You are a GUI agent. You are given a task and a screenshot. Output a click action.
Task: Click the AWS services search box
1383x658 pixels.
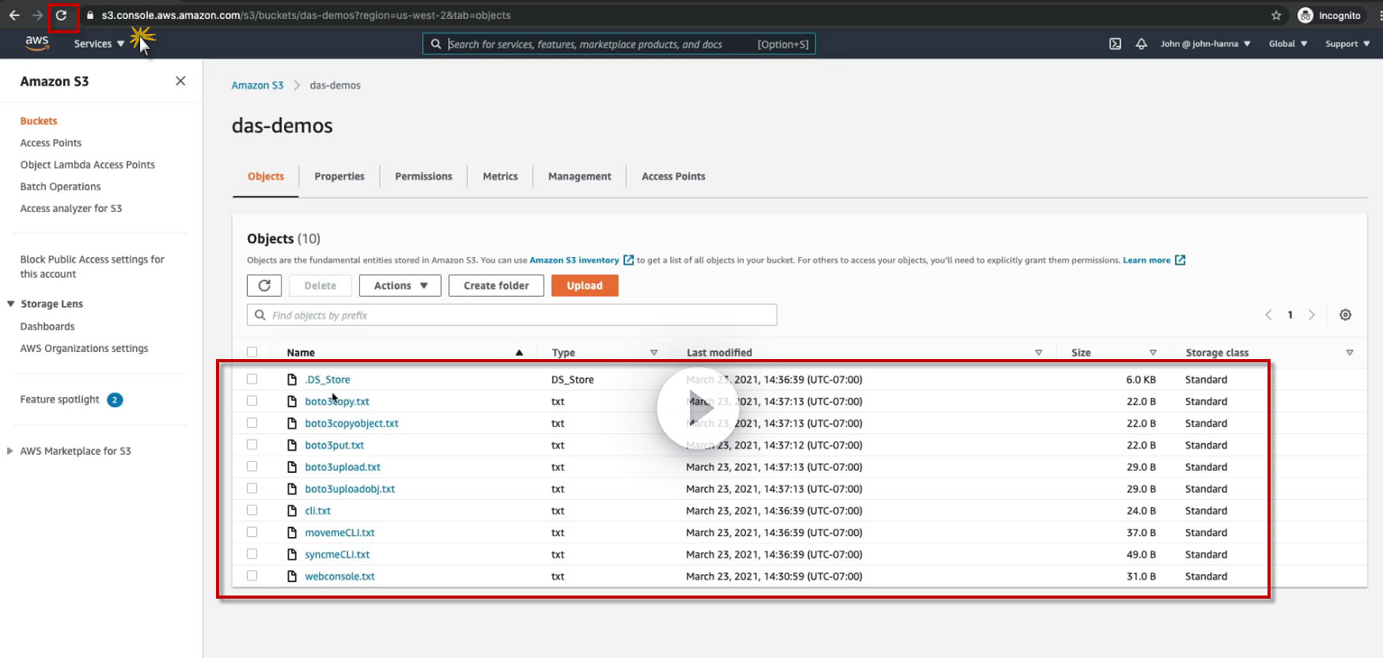[x=619, y=44]
